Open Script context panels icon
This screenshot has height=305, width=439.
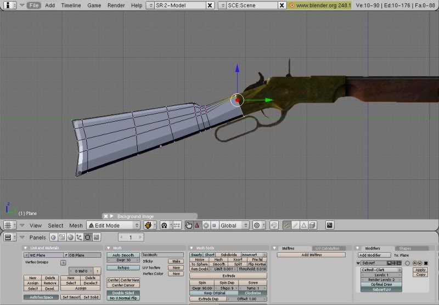[x=62, y=238]
